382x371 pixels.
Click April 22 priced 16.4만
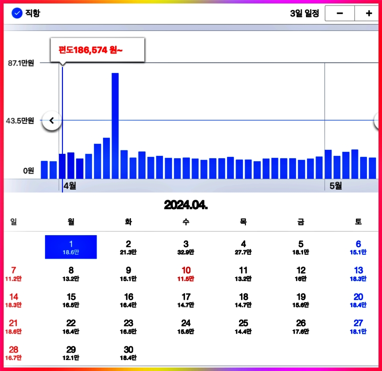pos(71,327)
